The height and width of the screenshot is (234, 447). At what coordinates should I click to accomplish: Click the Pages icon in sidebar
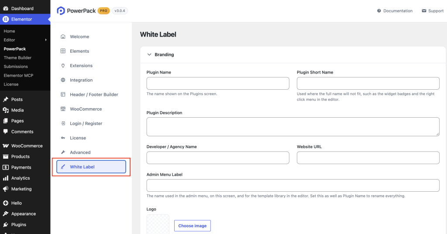[x=5, y=121]
